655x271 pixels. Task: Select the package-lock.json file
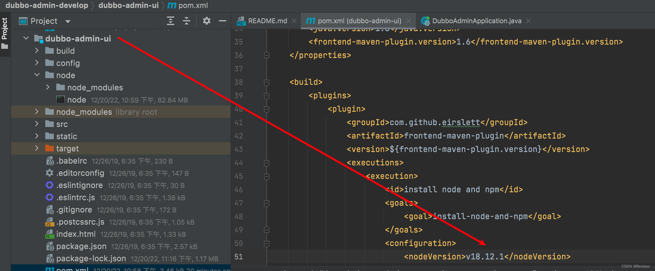click(x=91, y=258)
